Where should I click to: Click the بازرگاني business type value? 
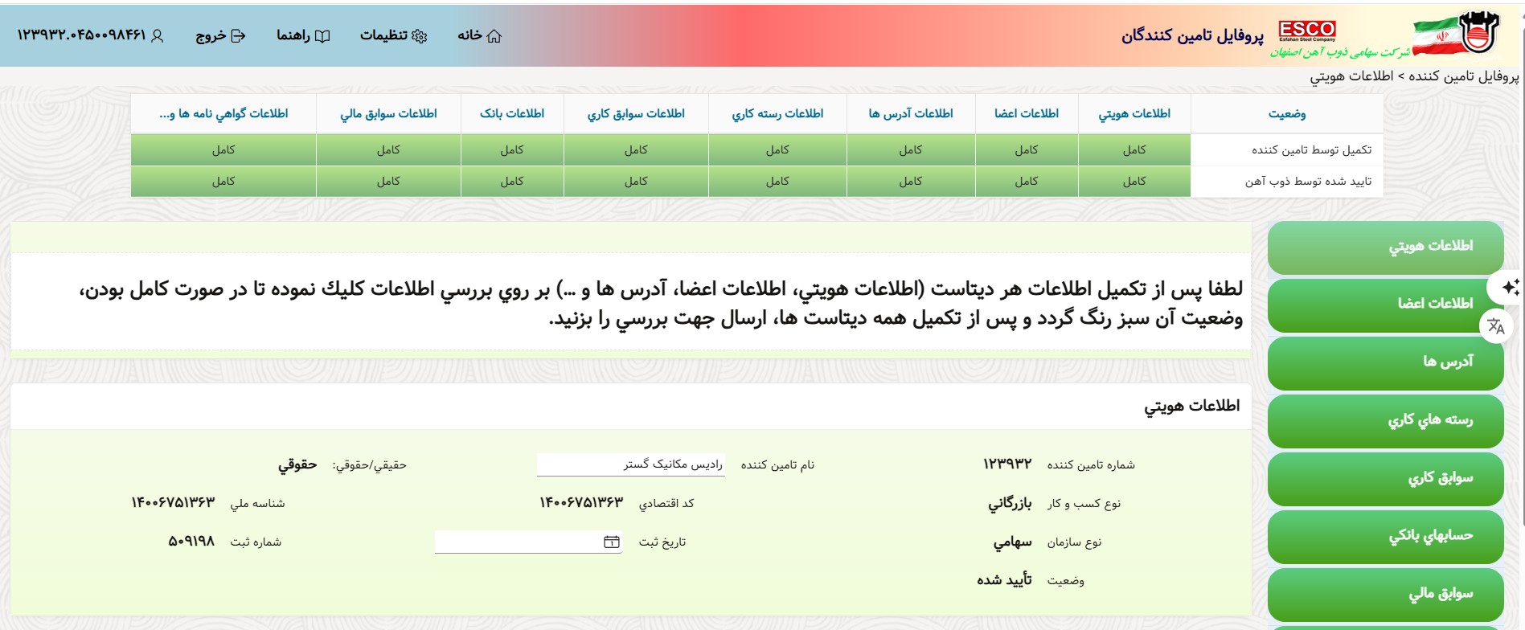pyautogui.click(x=1010, y=504)
